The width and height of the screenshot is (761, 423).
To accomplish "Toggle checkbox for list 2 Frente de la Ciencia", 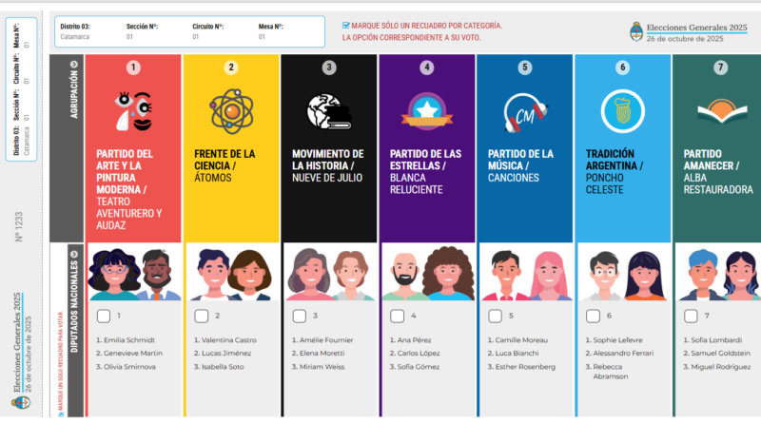I will pos(202,316).
